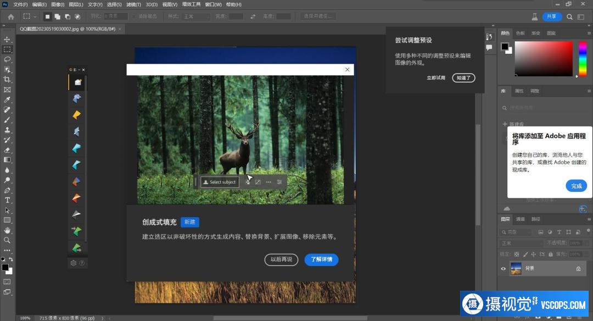593x321 pixels.
Task: Open the search magnifier in top bar
Action: 569,16
